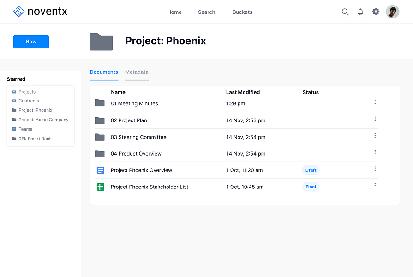Click 01 Meeting Minutes folder icon
413x277 pixels.
100,103
